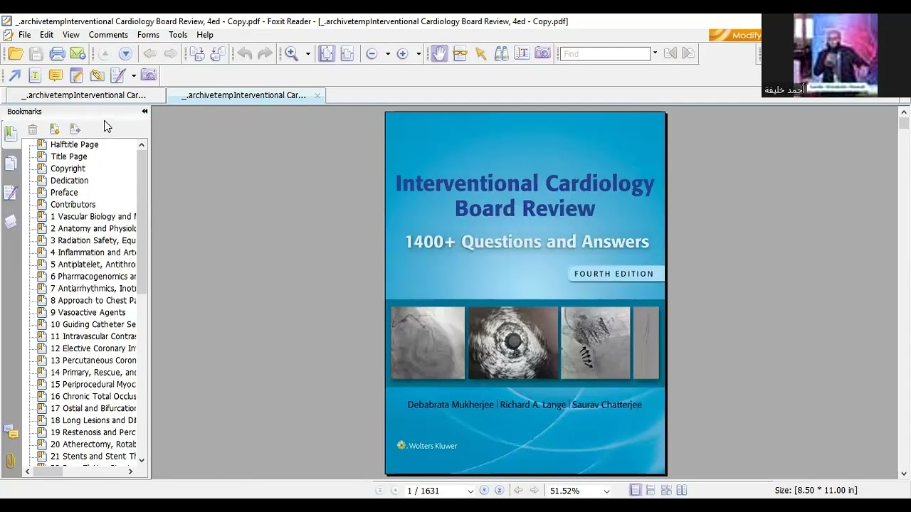The height and width of the screenshot is (512, 911).
Task: Open the Tools menu
Action: click(x=178, y=34)
